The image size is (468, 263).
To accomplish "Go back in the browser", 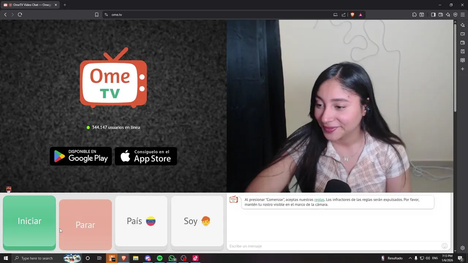I will click(x=5, y=15).
